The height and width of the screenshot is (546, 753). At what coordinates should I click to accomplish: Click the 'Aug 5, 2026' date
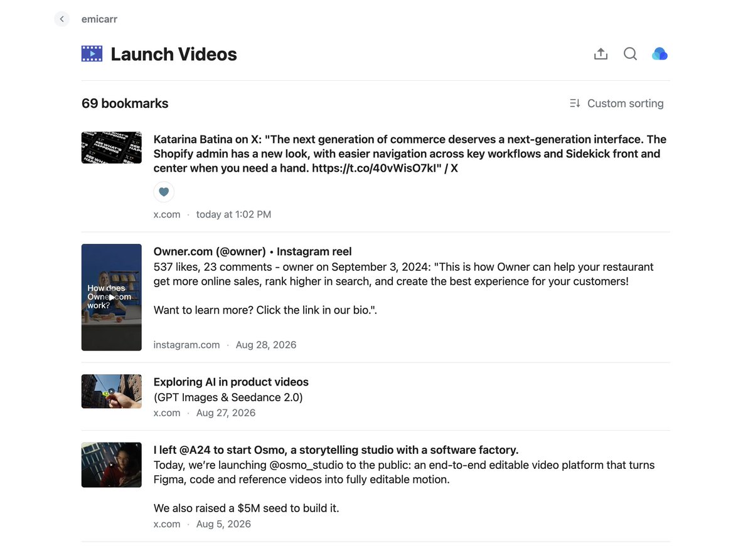223,524
